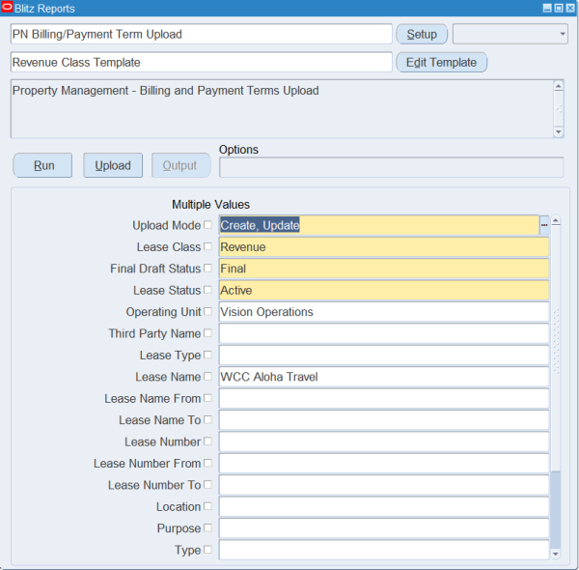
Task: Click the Operating Unit field Vision Operations
Action: pos(384,312)
